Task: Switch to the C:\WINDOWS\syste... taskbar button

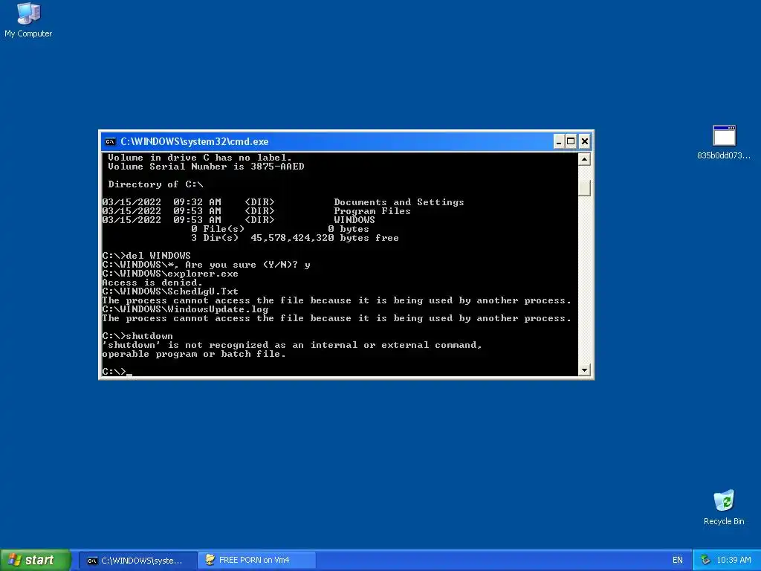Action: [137, 561]
